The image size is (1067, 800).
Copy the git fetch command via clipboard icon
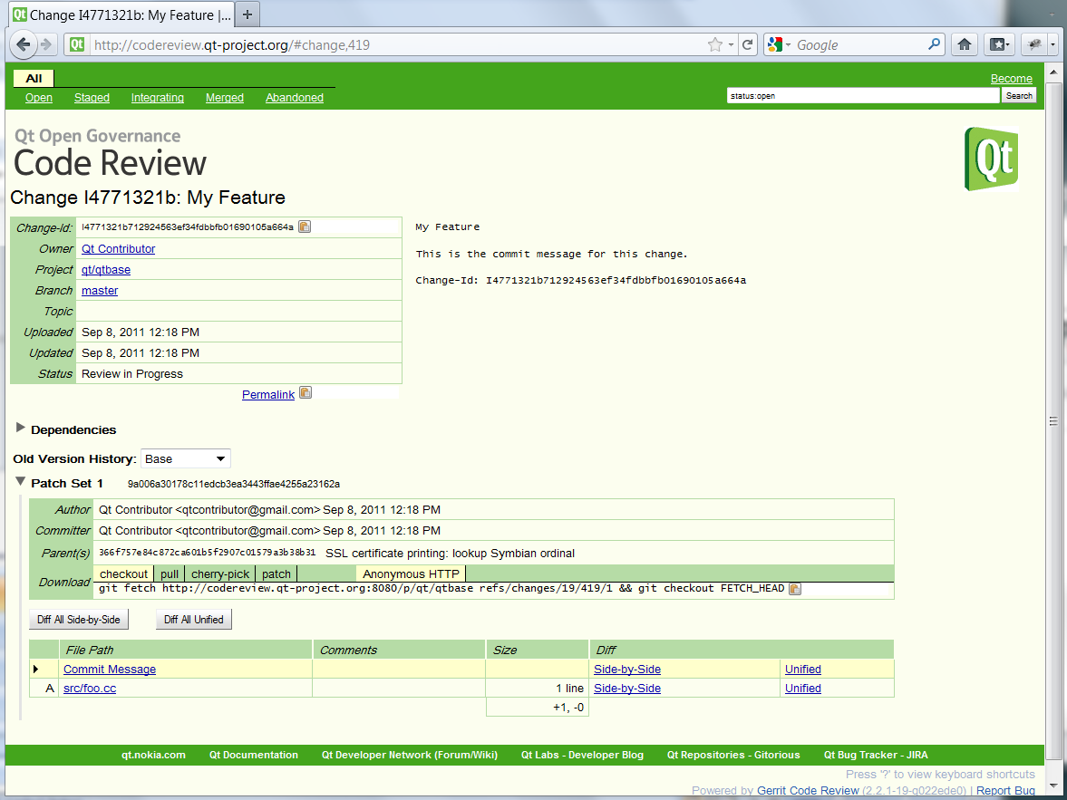click(x=795, y=588)
